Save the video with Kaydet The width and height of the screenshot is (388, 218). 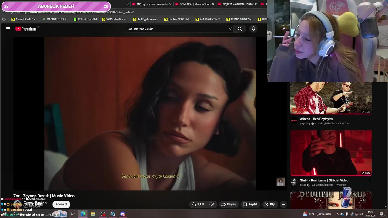click(250, 204)
